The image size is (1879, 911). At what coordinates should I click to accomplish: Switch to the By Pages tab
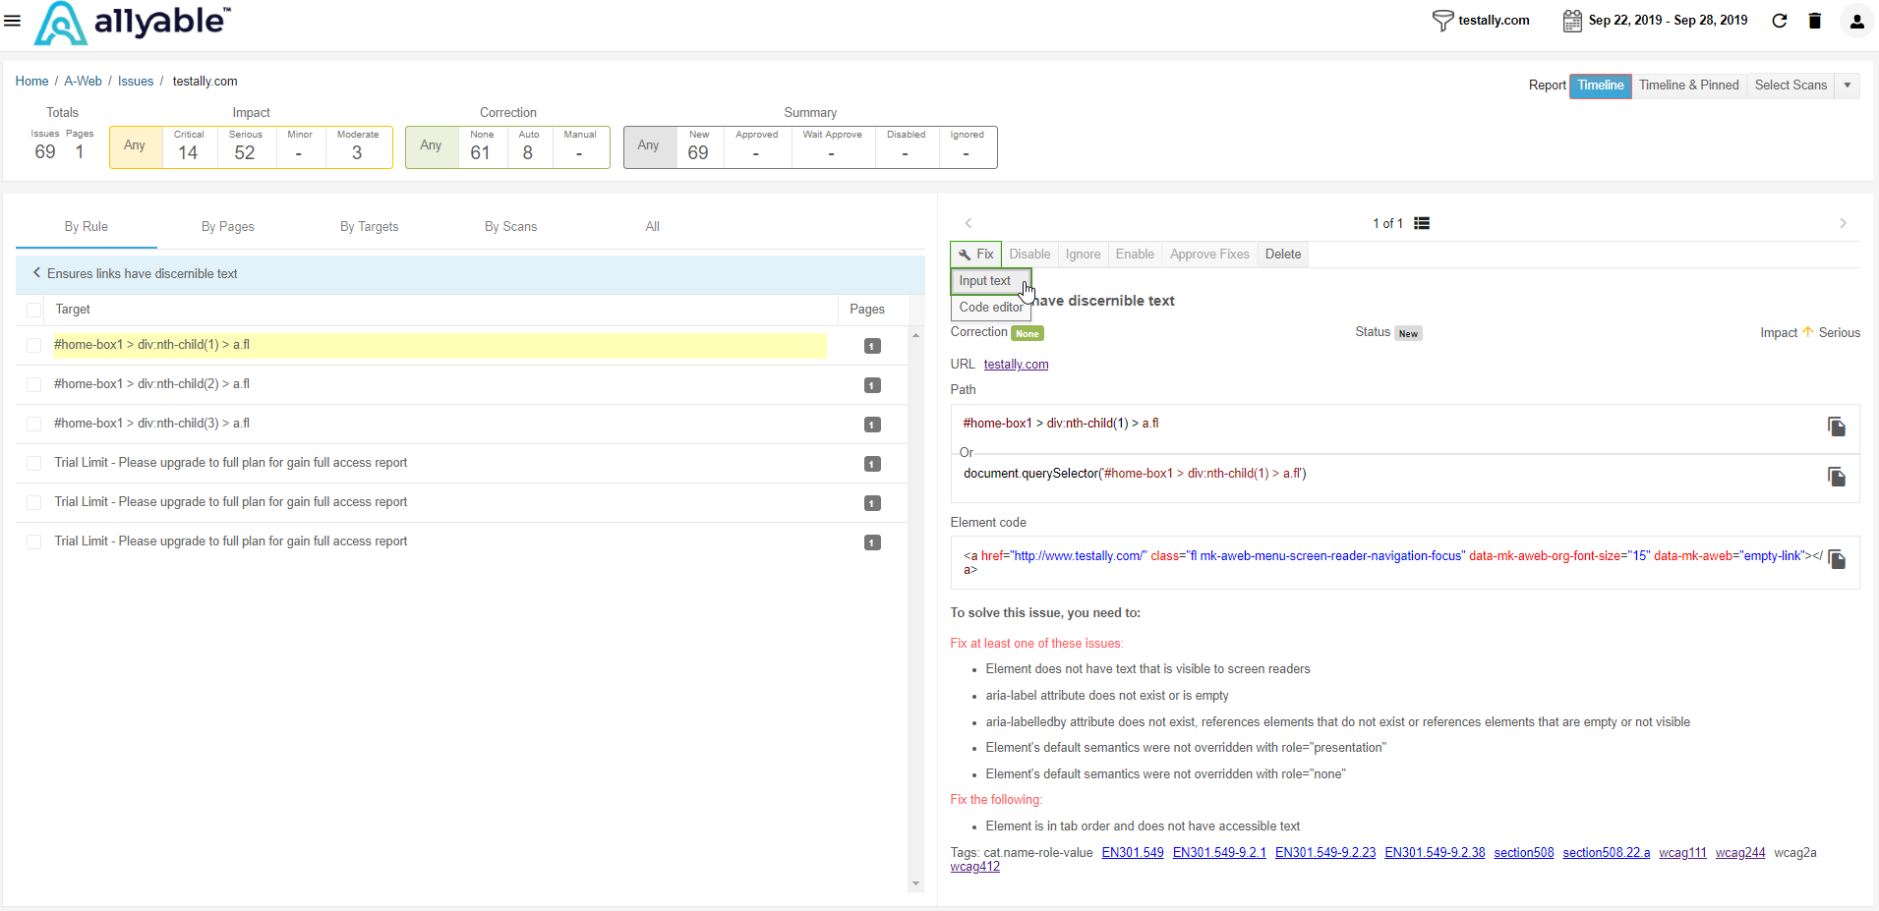tap(228, 227)
